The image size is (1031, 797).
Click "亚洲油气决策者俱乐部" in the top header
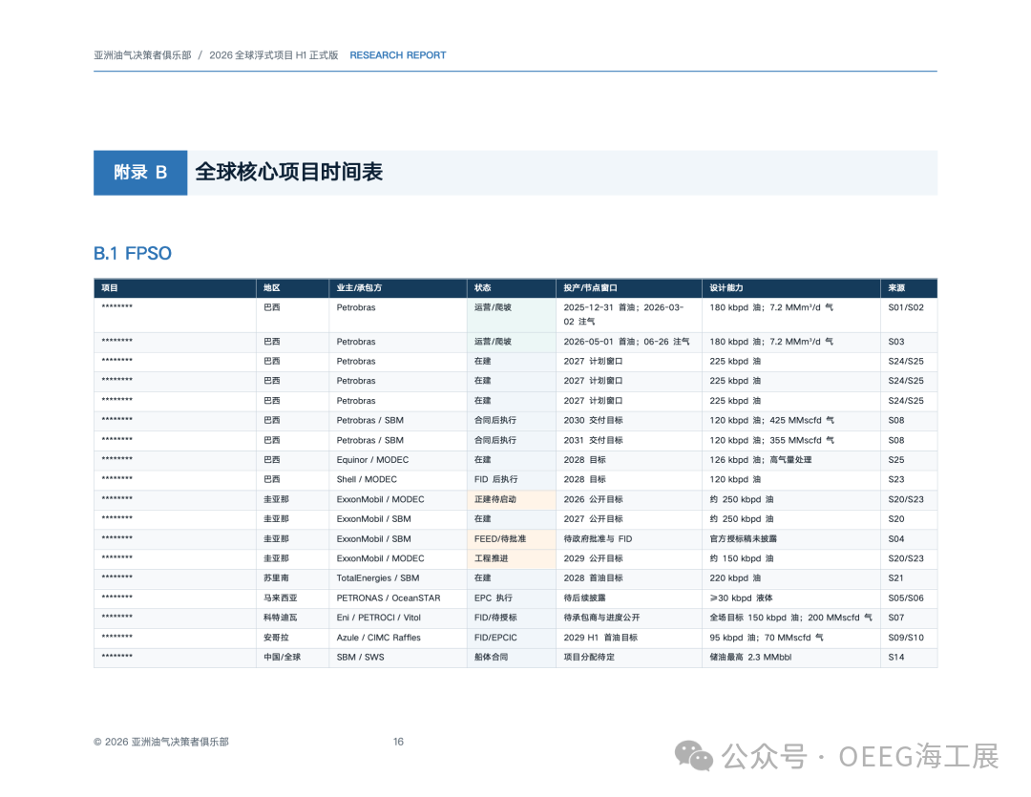tap(142, 55)
